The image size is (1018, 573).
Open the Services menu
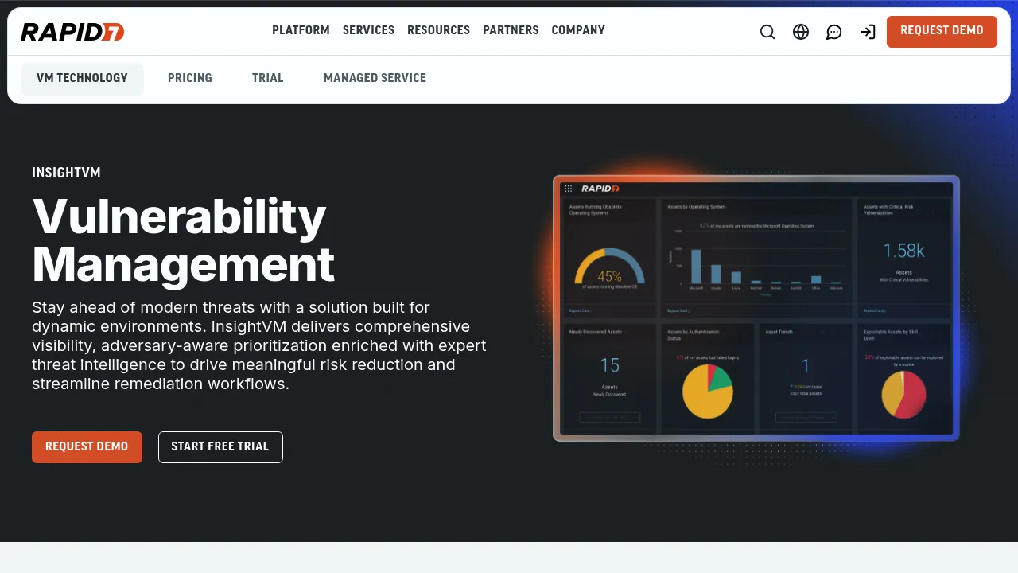[x=368, y=30]
